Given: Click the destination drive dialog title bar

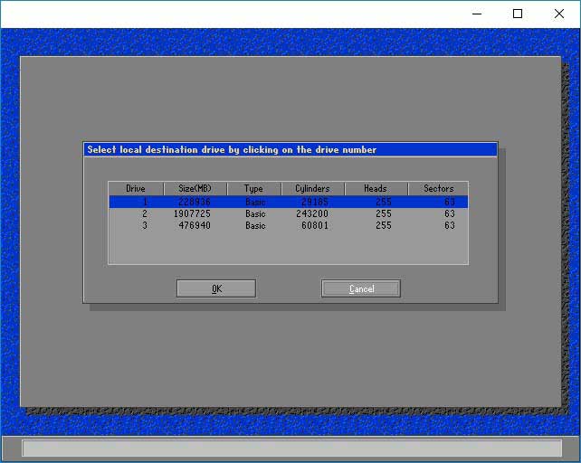Looking at the screenshot, I should pos(290,149).
